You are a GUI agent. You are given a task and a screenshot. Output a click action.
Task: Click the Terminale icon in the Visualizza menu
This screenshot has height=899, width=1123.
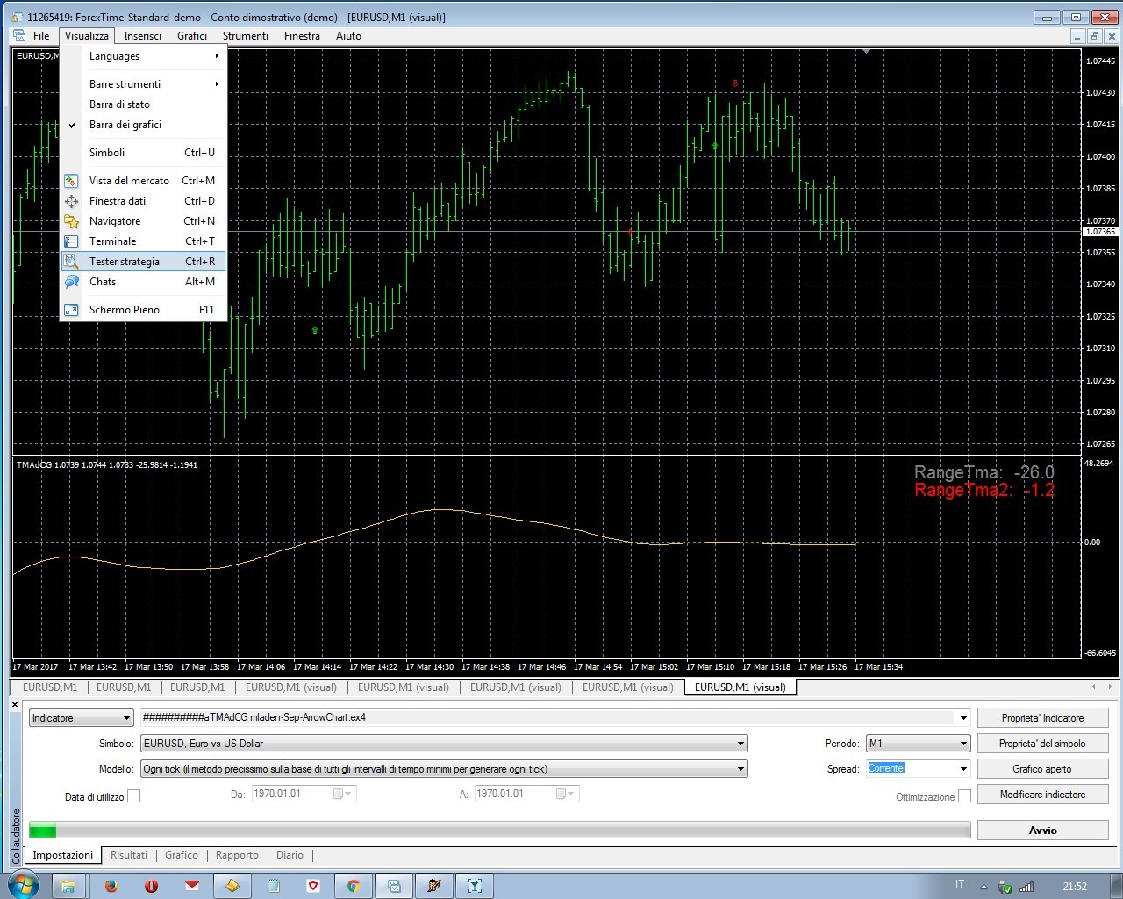pyautogui.click(x=72, y=241)
